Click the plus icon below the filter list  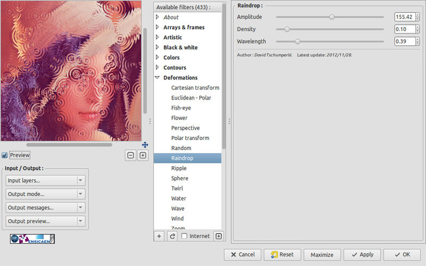click(159, 236)
